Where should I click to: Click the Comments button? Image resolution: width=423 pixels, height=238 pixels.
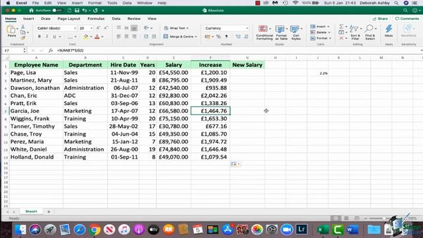407,19
